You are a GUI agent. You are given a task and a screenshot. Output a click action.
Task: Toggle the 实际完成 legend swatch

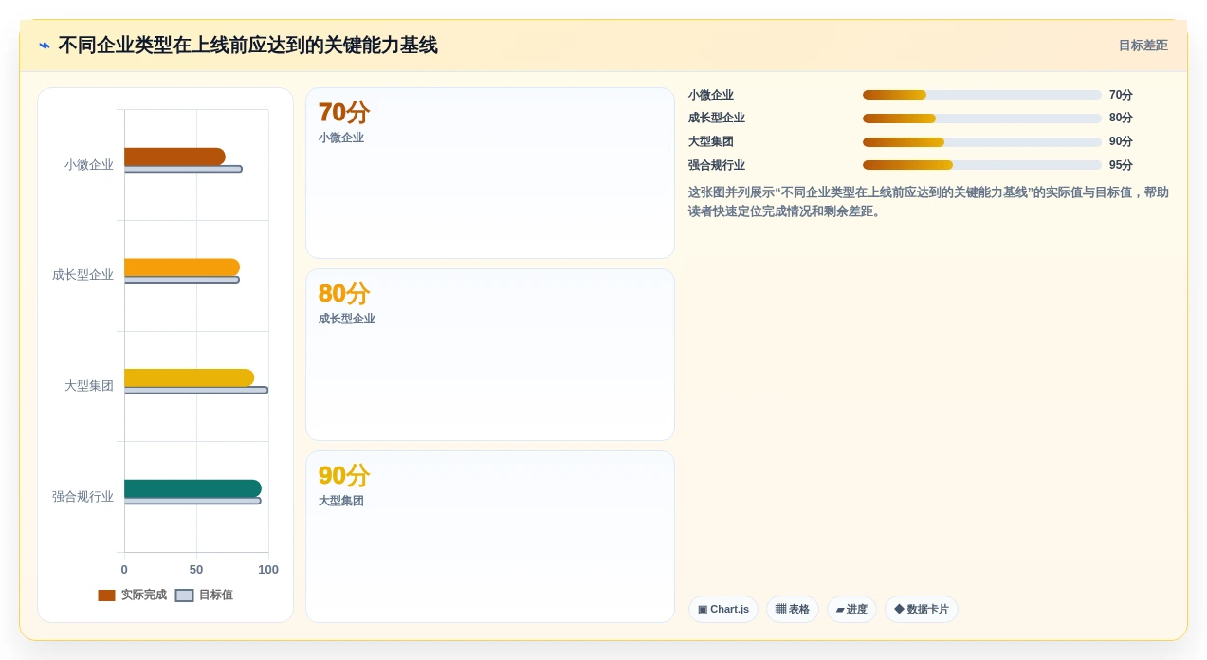click(x=106, y=596)
